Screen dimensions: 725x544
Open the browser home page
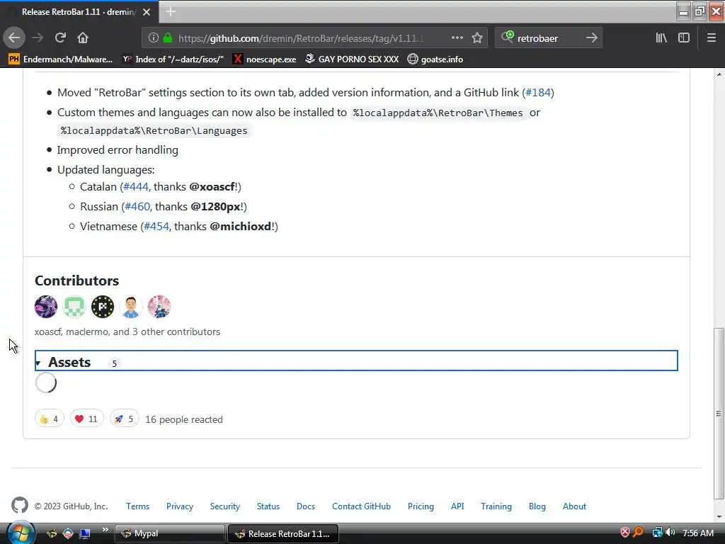[83, 38]
